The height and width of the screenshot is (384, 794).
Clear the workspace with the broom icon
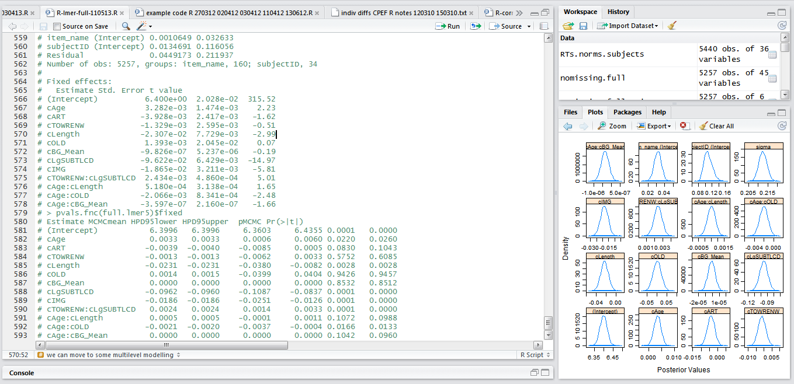pos(672,26)
